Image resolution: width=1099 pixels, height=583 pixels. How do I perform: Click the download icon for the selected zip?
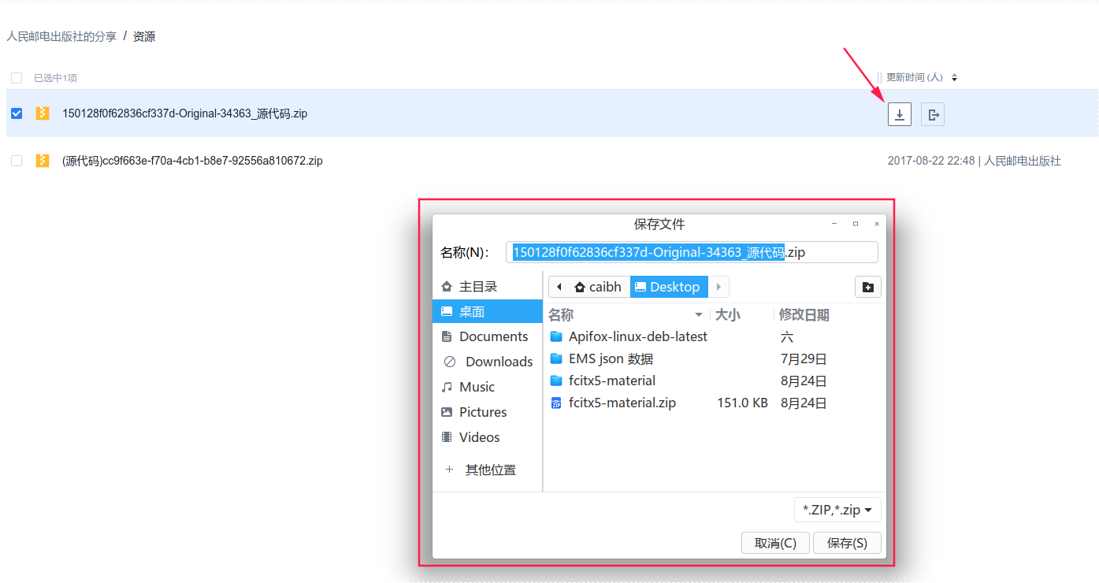point(899,113)
